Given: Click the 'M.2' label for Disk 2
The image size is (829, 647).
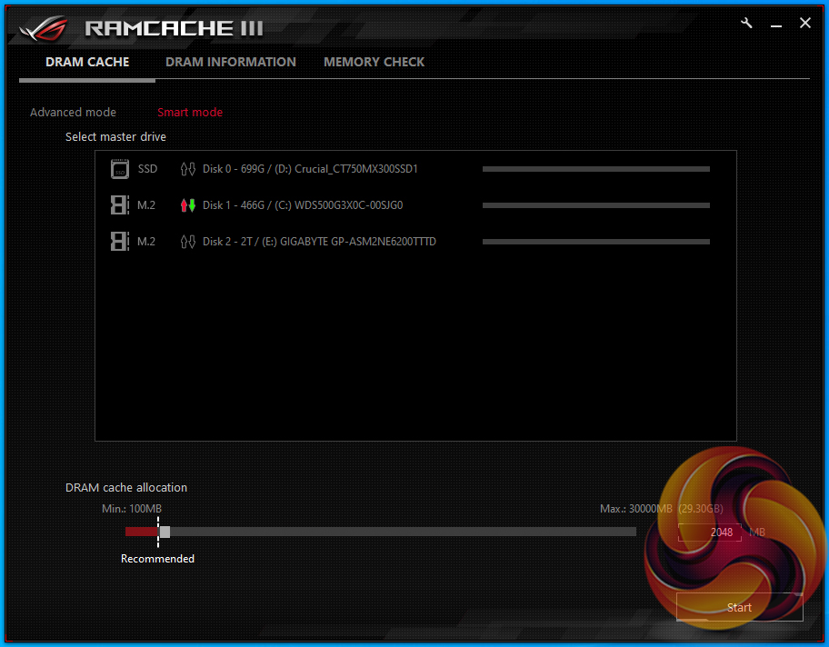Looking at the screenshot, I should [x=146, y=242].
